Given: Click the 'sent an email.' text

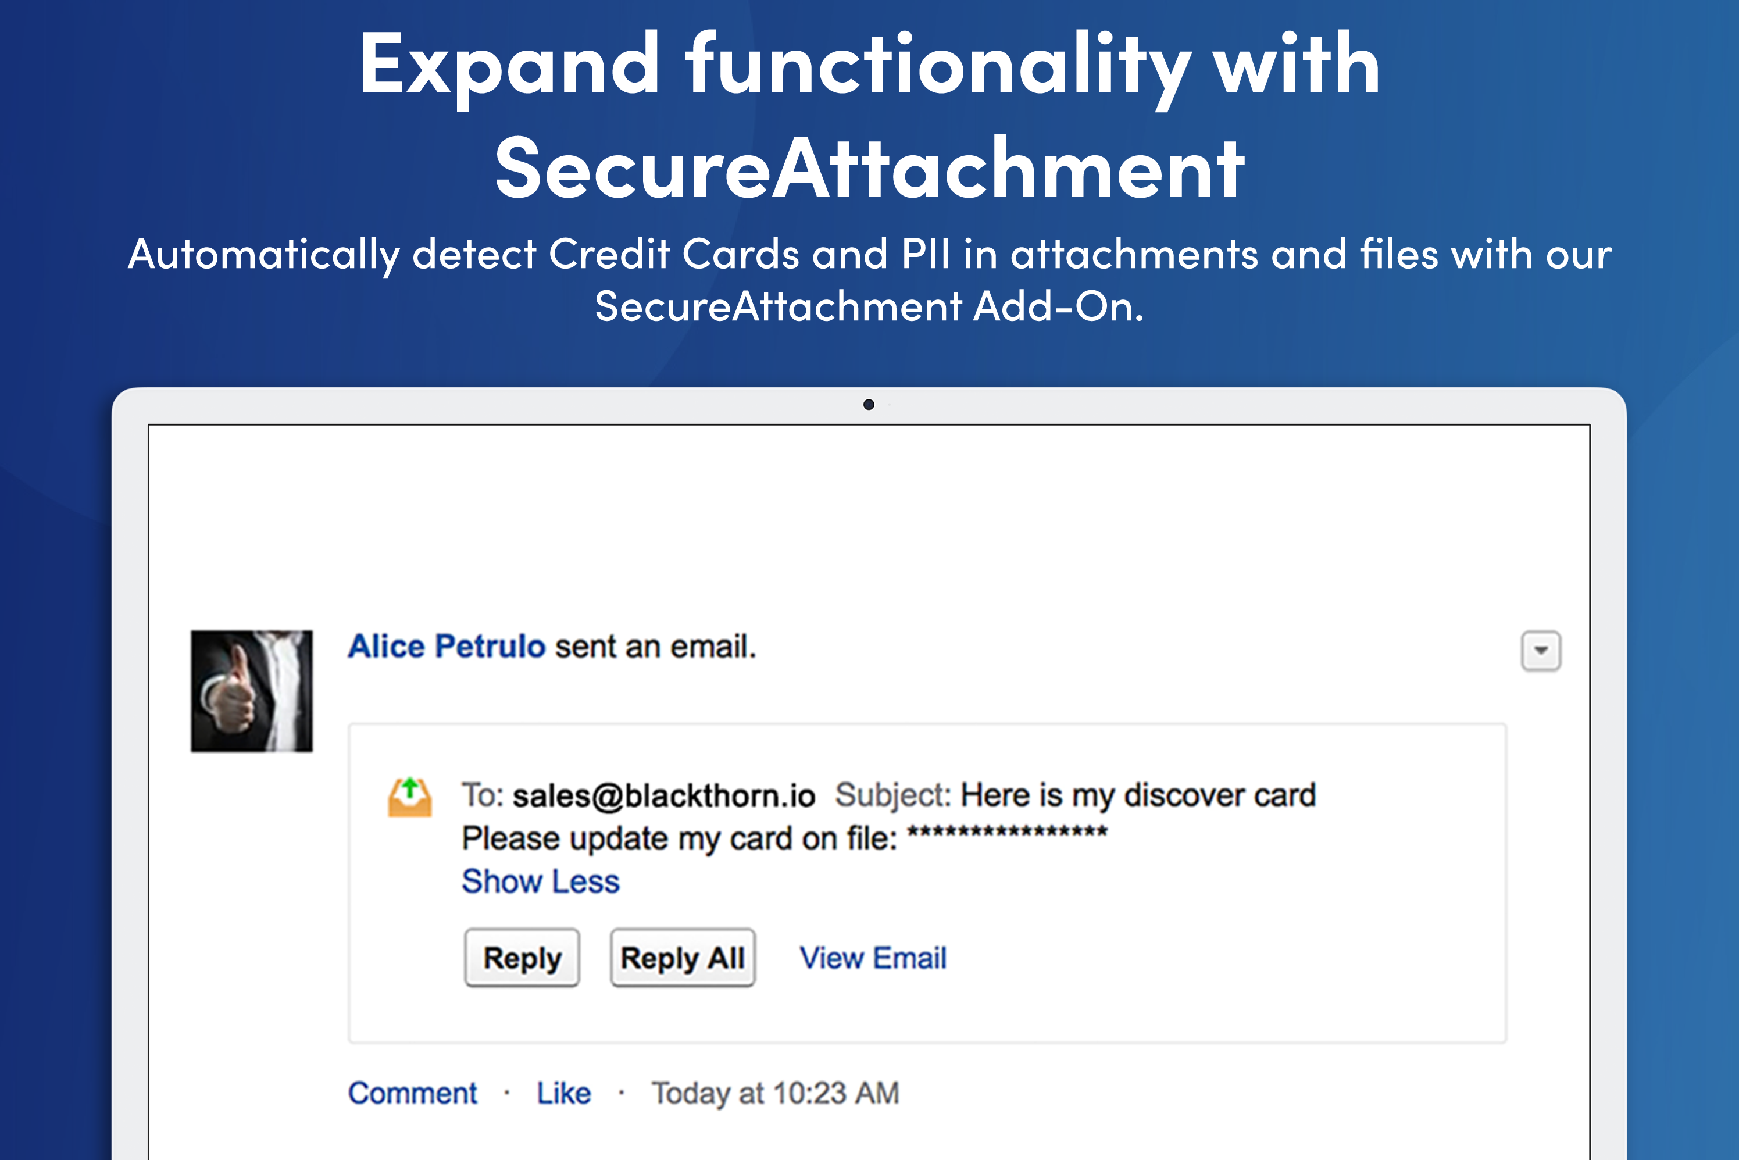Looking at the screenshot, I should tap(656, 647).
